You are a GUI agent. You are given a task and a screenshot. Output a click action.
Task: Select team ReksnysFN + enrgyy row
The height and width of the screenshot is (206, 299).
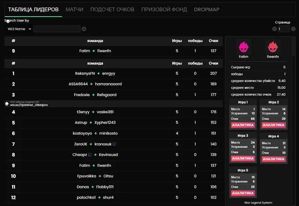click(113, 73)
